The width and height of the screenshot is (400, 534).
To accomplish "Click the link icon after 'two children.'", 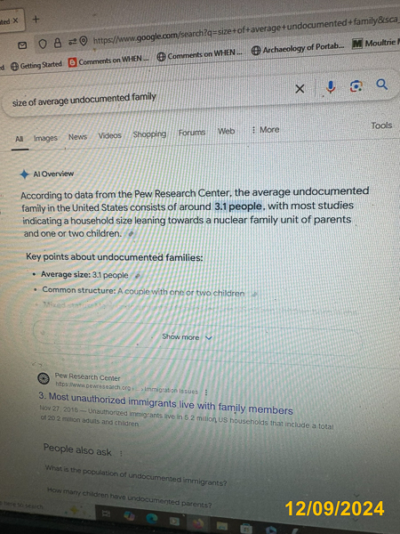I will click(x=131, y=233).
